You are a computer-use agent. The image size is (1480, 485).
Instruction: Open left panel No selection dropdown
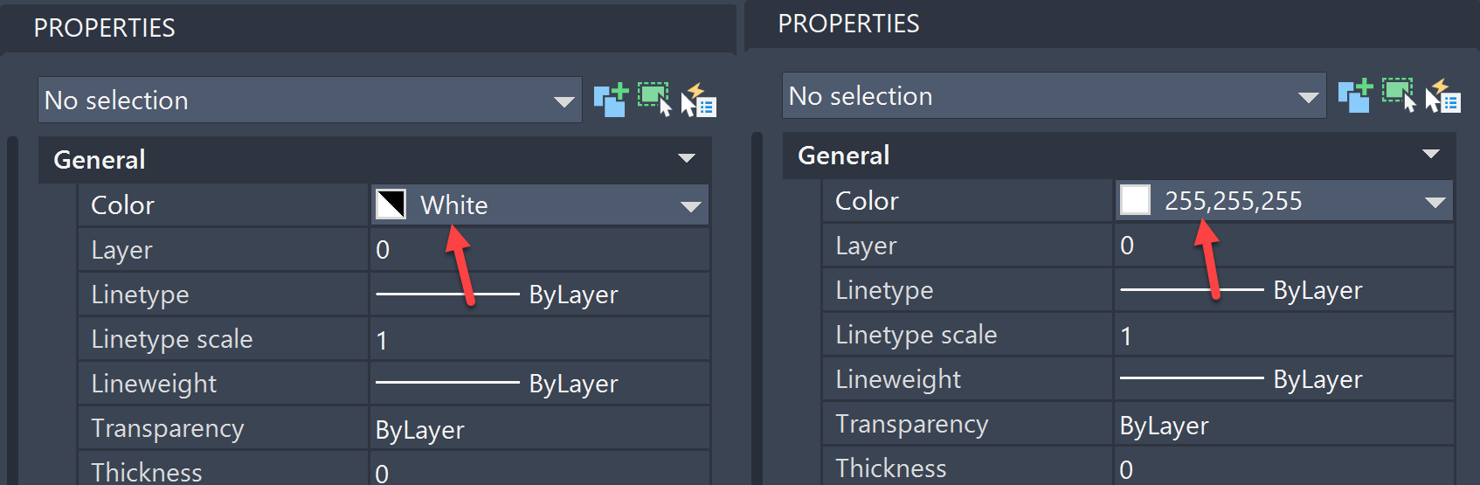pos(564,101)
